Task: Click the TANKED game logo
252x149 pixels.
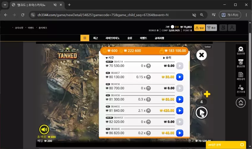Action: [67, 54]
